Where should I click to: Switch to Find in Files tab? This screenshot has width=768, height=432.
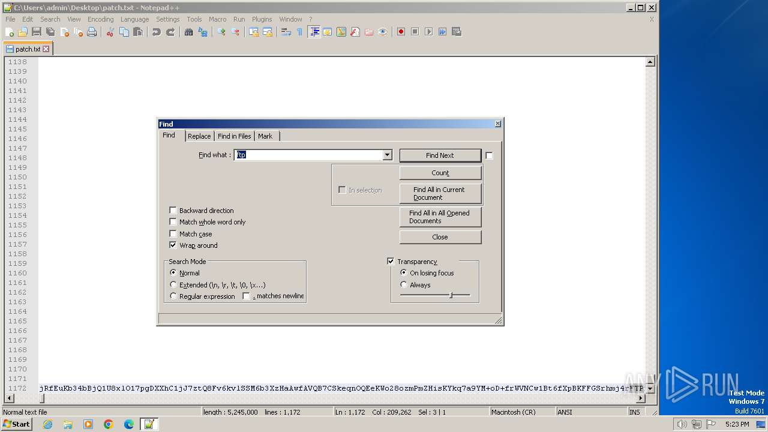click(235, 136)
